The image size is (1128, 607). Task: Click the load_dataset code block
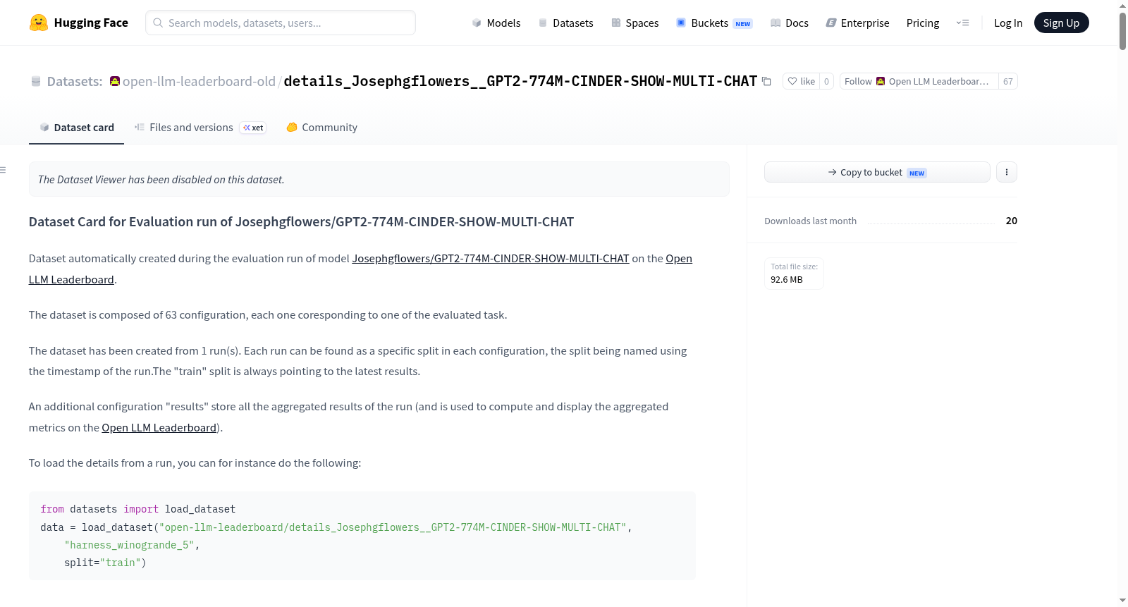(362, 536)
